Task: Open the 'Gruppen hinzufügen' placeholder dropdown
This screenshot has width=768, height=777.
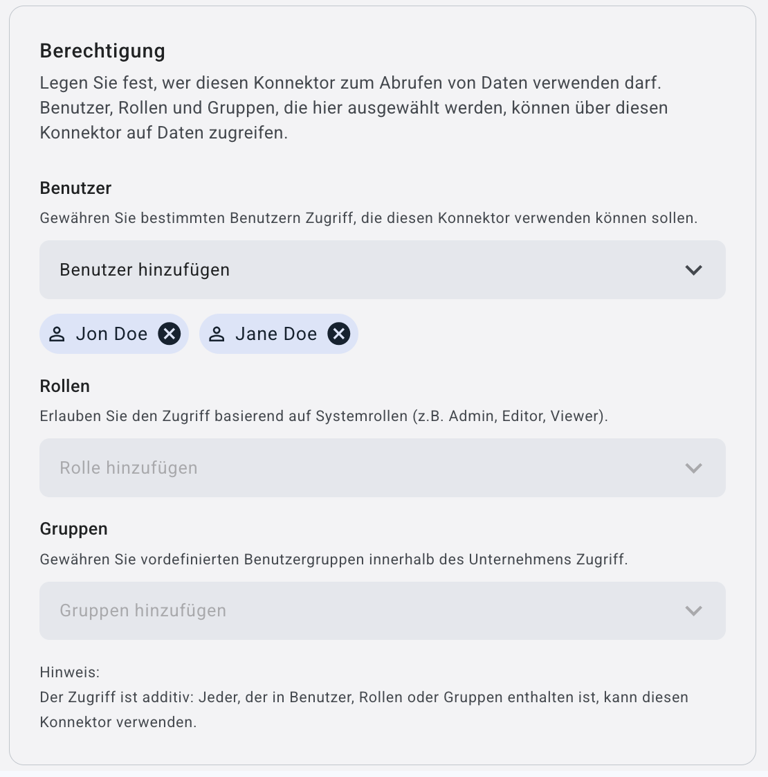Action: click(x=143, y=611)
